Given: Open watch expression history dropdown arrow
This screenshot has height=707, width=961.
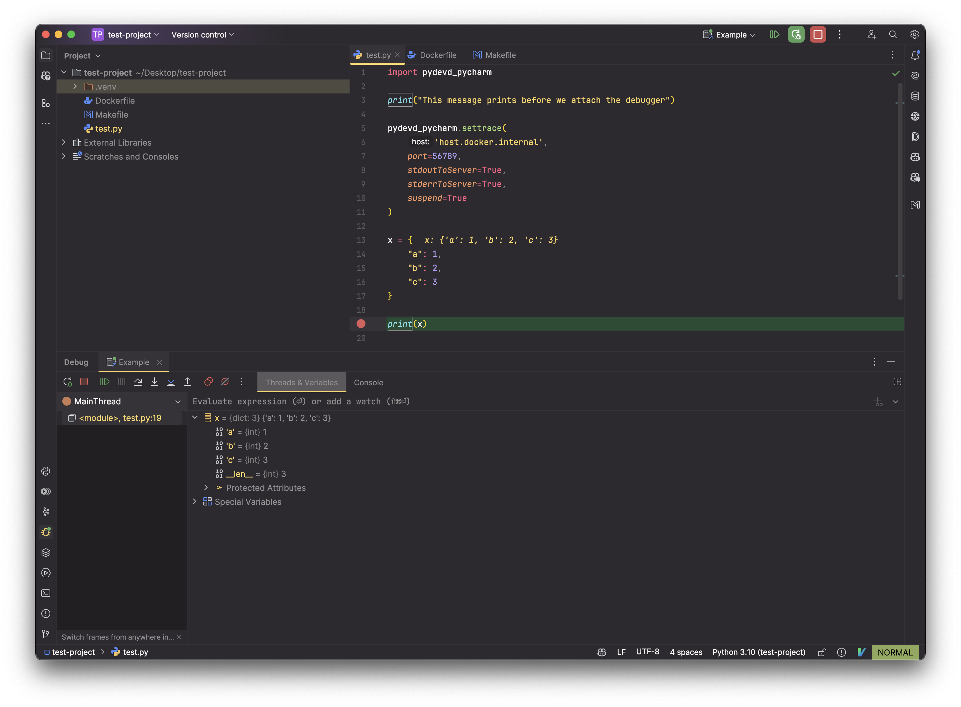Looking at the screenshot, I should 896,402.
